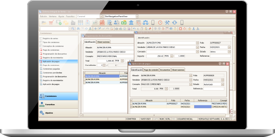Open the green money bill icon

tap(124, 22)
